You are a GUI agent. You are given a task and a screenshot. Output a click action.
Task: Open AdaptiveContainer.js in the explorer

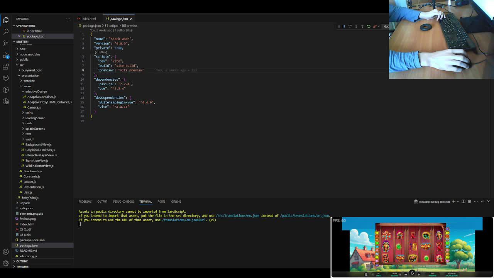coord(42,97)
